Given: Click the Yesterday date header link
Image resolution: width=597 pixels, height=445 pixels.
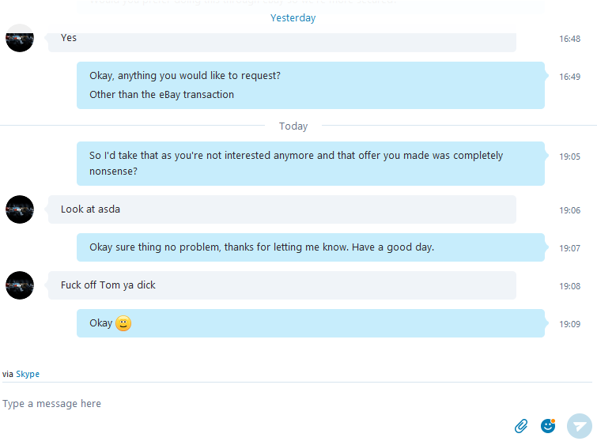Looking at the screenshot, I should tap(293, 18).
